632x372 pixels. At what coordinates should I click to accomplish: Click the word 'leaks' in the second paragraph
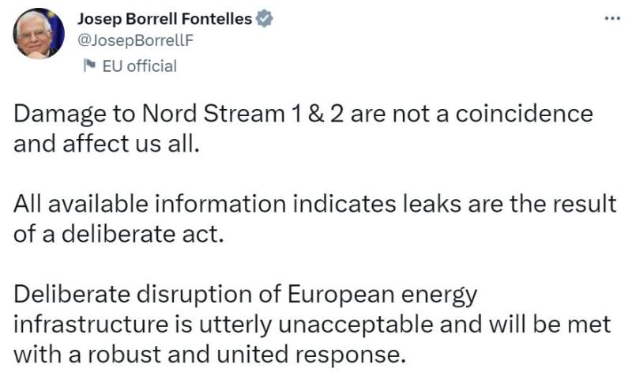pos(432,204)
